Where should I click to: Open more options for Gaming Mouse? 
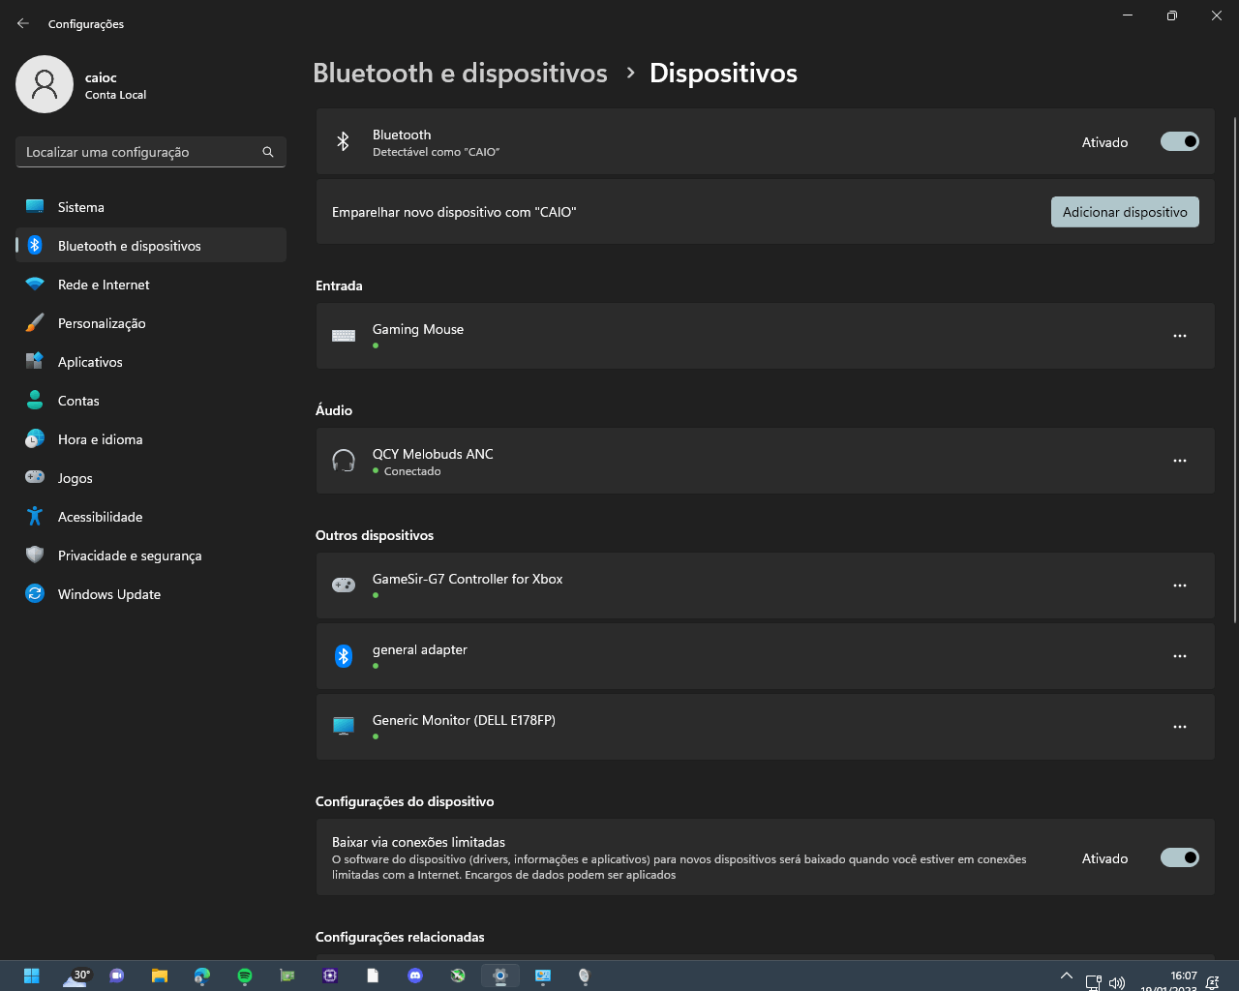1179,336
